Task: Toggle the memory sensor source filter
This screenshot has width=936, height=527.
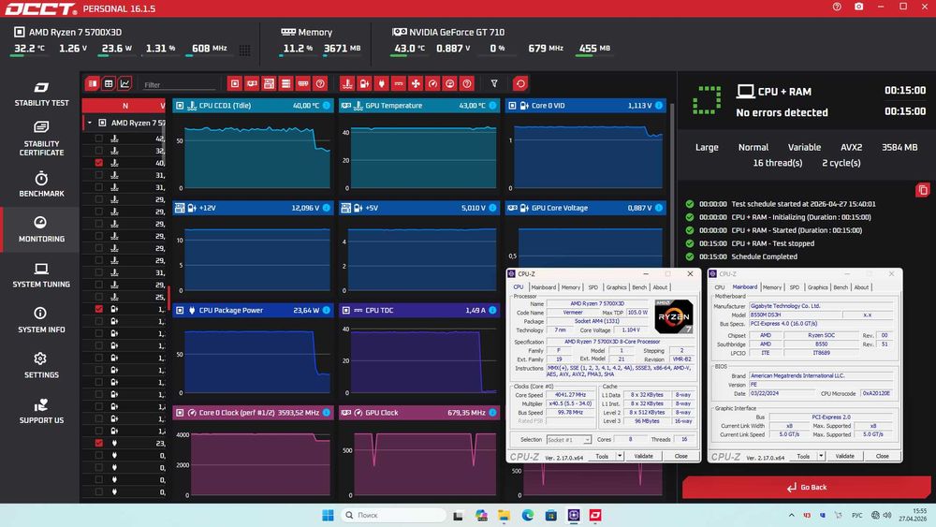Action: point(303,83)
